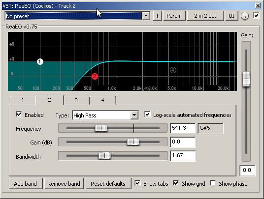
Task: Select the red band 2 node on graph
Action: 95,77
